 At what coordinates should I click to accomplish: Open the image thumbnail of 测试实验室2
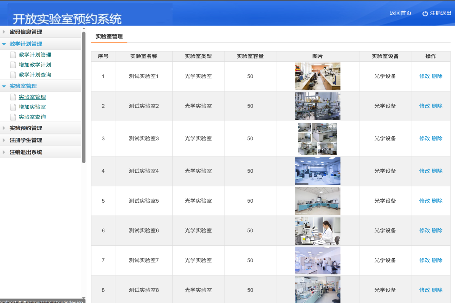pos(318,106)
